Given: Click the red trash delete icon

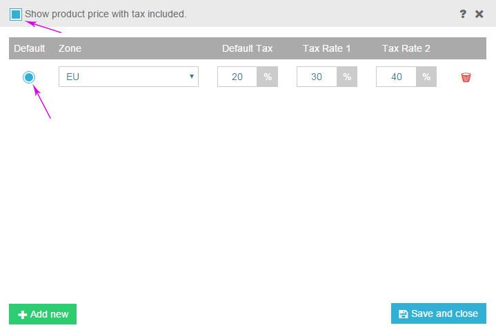Looking at the screenshot, I should 466,77.
